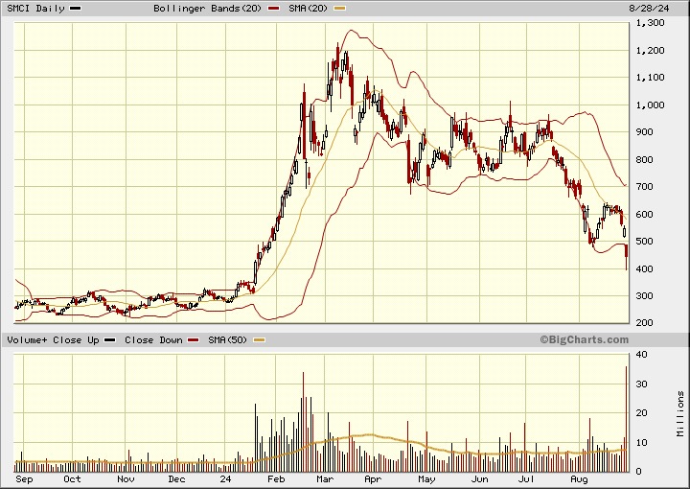Select the Apr month label on the axis
This screenshot has width=690, height=489.
(x=373, y=479)
